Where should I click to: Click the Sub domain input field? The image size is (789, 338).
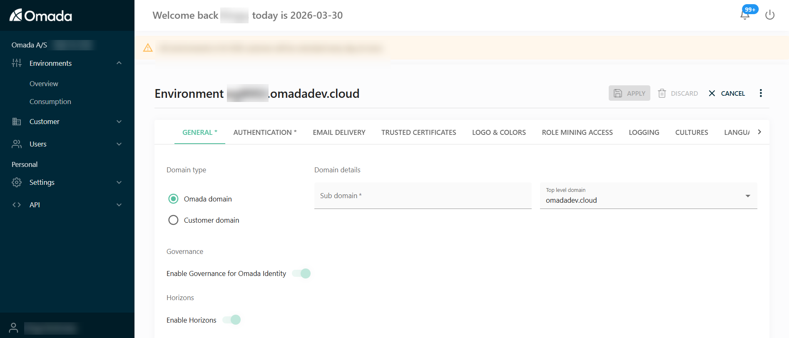pos(423,196)
